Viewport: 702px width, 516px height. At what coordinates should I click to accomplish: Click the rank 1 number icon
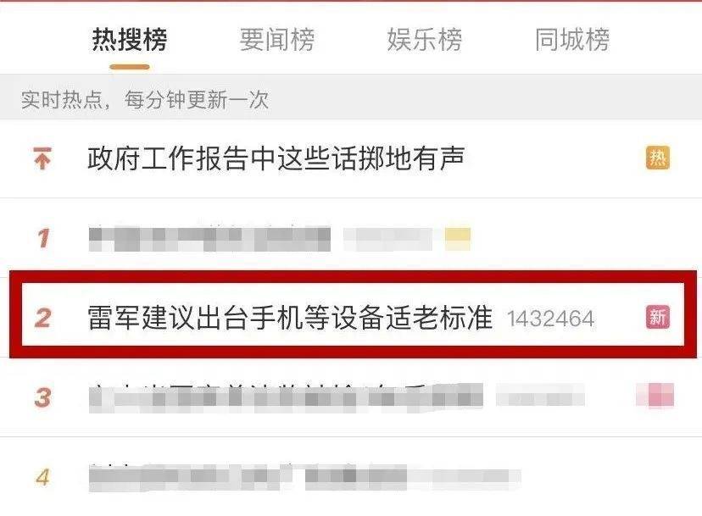(x=43, y=238)
